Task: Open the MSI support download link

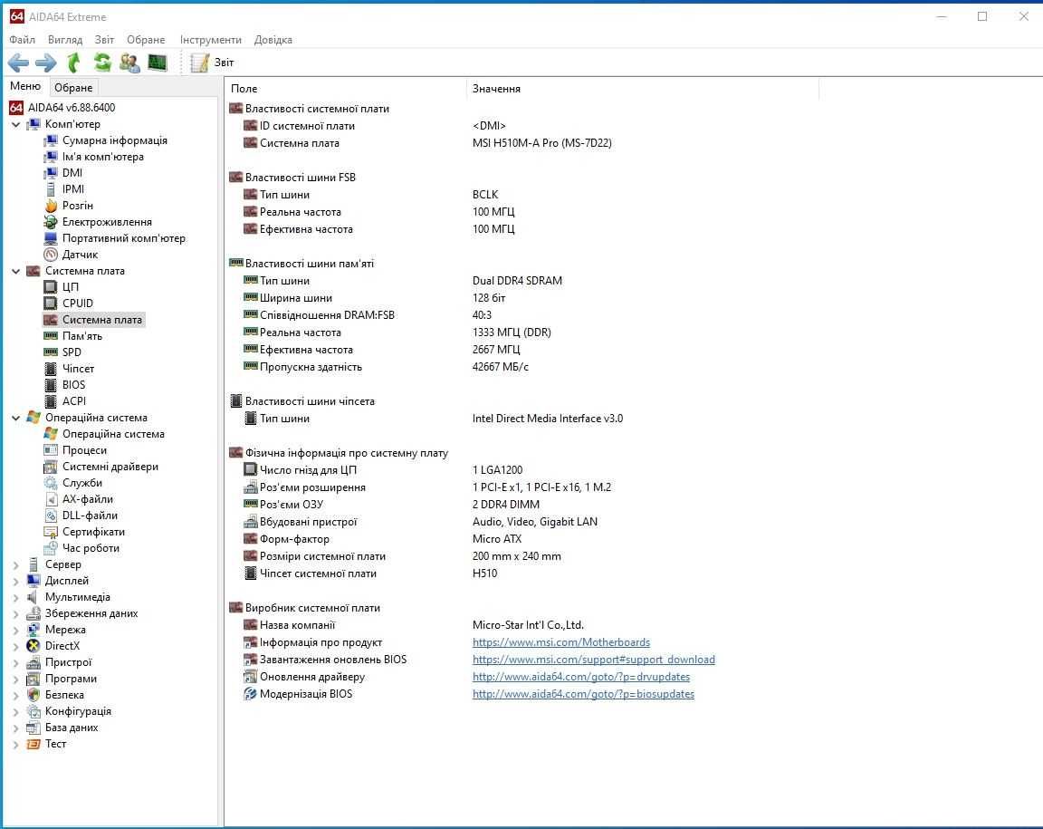Action: tap(593, 660)
